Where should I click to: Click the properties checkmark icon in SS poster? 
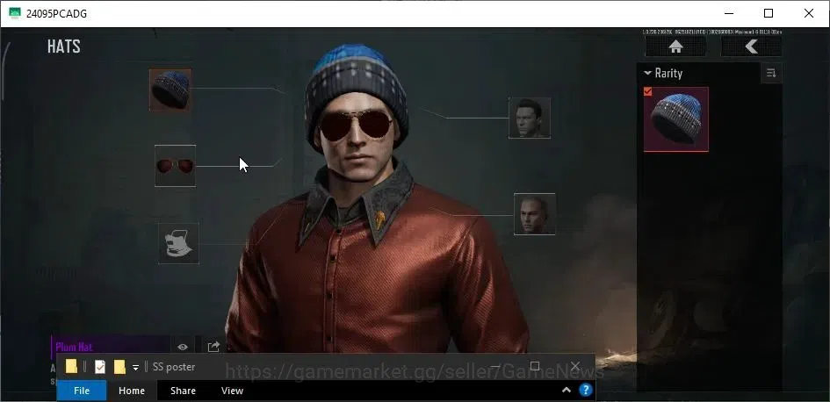pos(100,367)
